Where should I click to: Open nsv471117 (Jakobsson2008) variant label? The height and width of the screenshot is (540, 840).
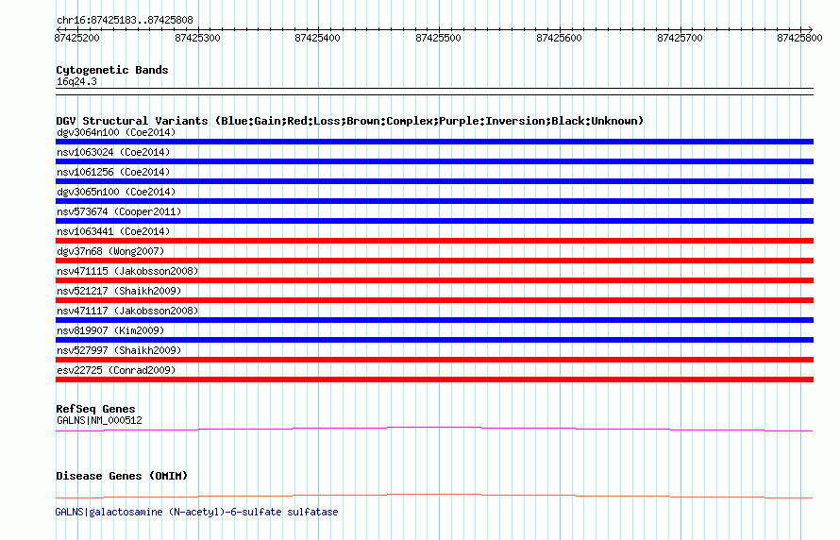pos(127,311)
